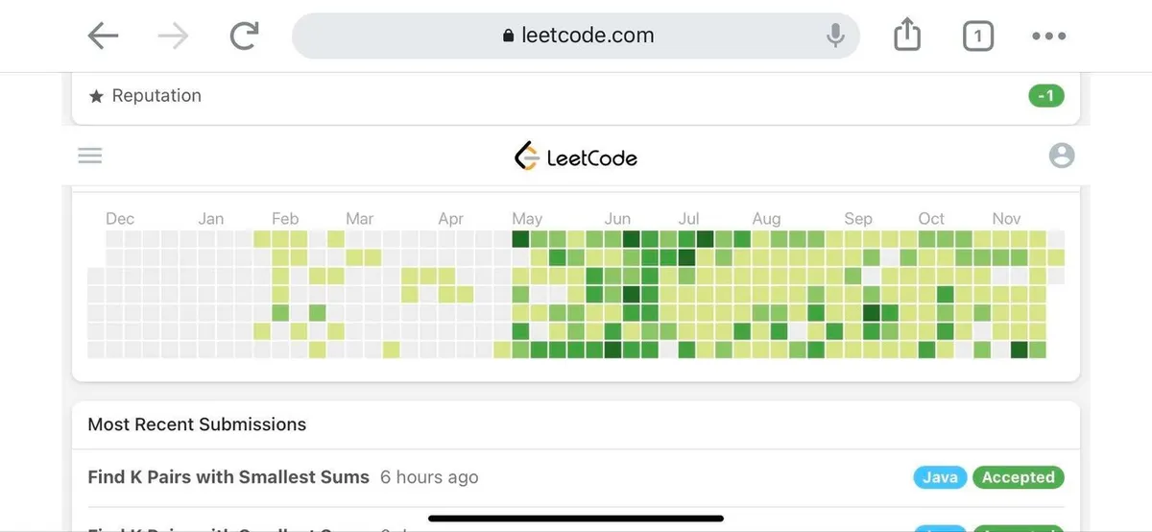This screenshot has width=1152, height=532.
Task: Click the LeetCode logo
Action: pyautogui.click(x=576, y=157)
